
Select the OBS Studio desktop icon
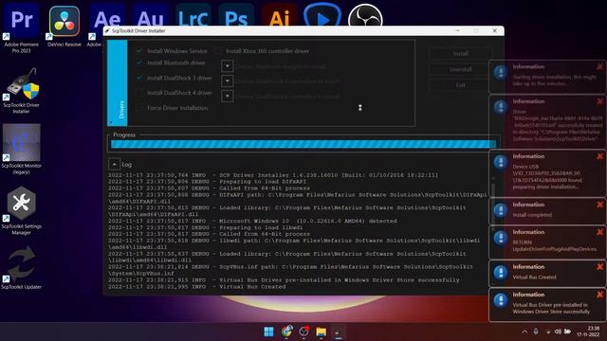365,16
